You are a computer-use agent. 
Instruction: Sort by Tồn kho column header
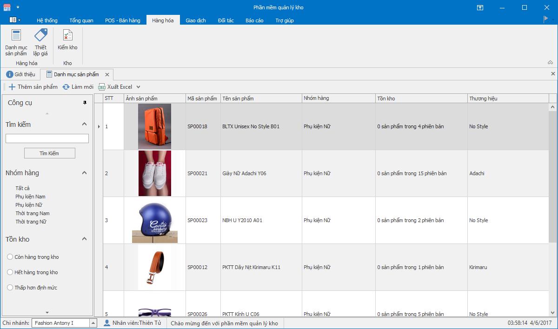422,99
